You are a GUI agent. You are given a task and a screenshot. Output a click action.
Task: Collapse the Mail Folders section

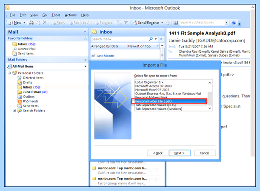click(x=85, y=60)
